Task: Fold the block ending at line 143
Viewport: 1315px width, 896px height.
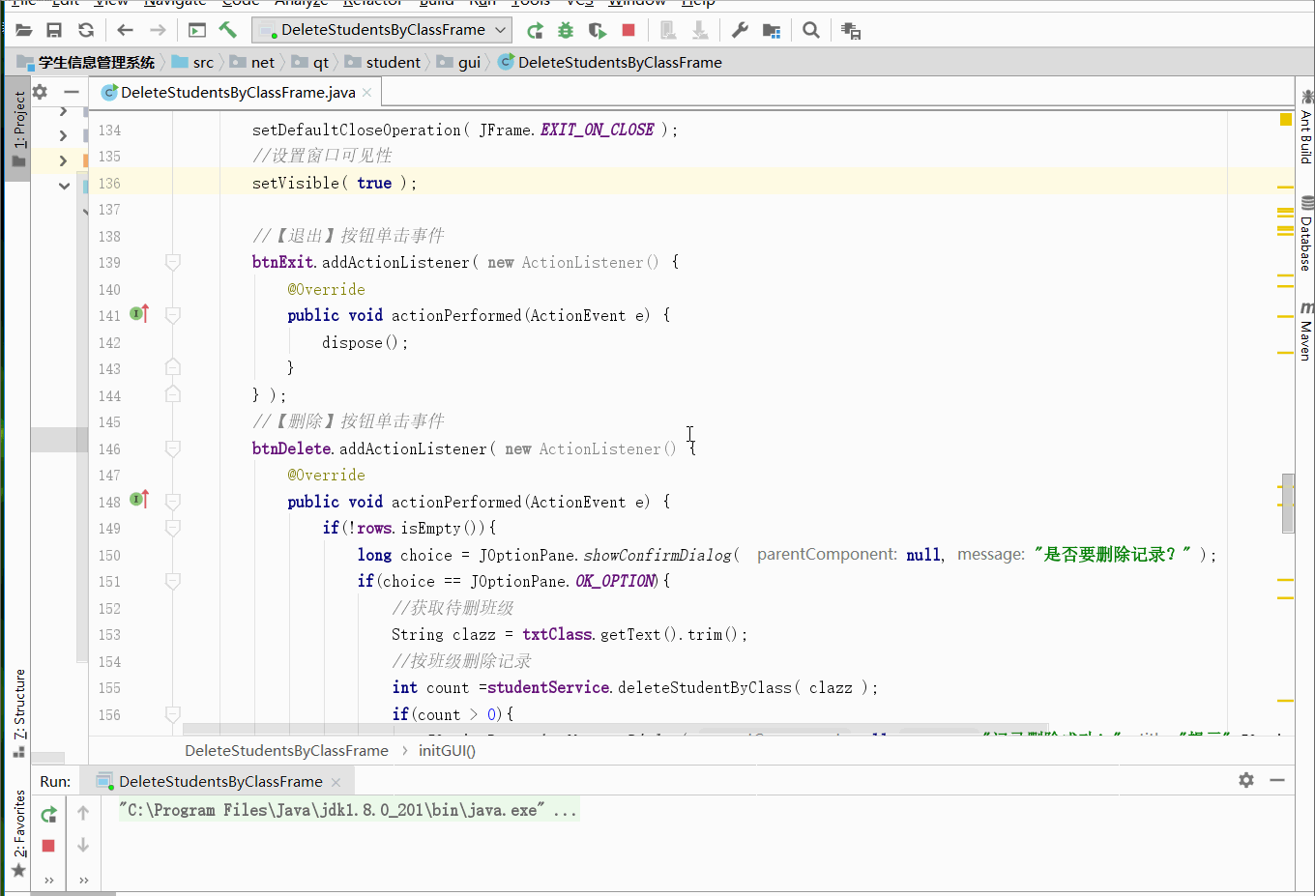Action: (173, 367)
